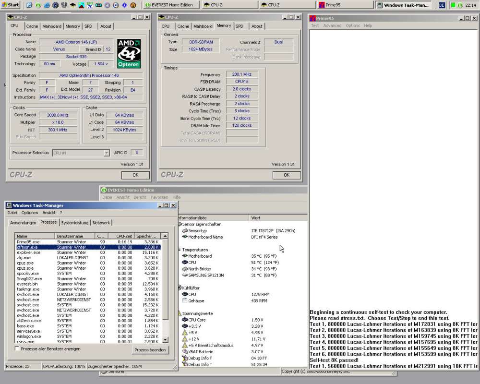Click the Prime95 window title icon

tap(313, 18)
